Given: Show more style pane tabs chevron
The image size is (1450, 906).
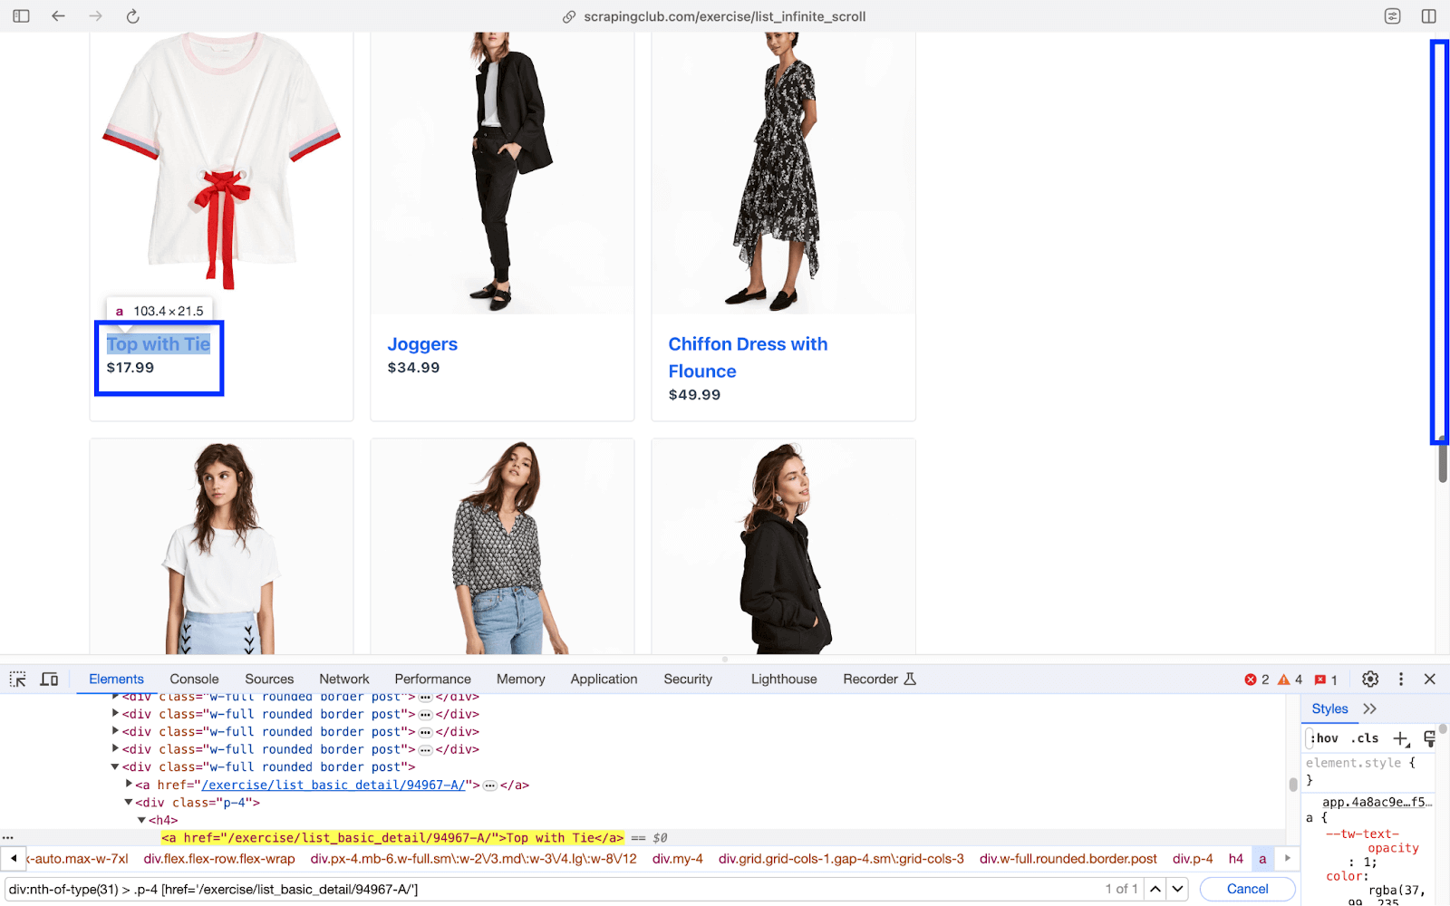Looking at the screenshot, I should coord(1369,708).
